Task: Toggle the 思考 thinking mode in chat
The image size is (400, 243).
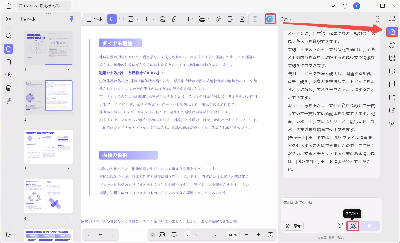Action: (x=293, y=226)
